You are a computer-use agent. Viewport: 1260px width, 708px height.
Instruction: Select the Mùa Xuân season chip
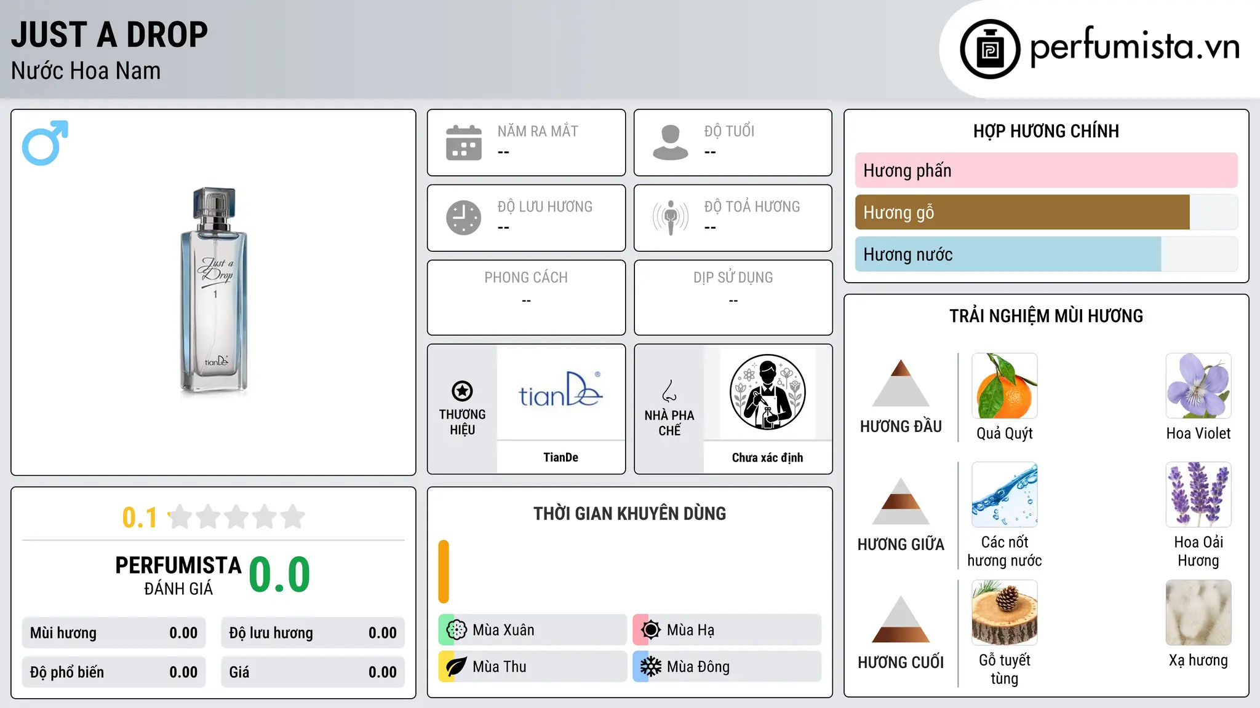point(533,630)
